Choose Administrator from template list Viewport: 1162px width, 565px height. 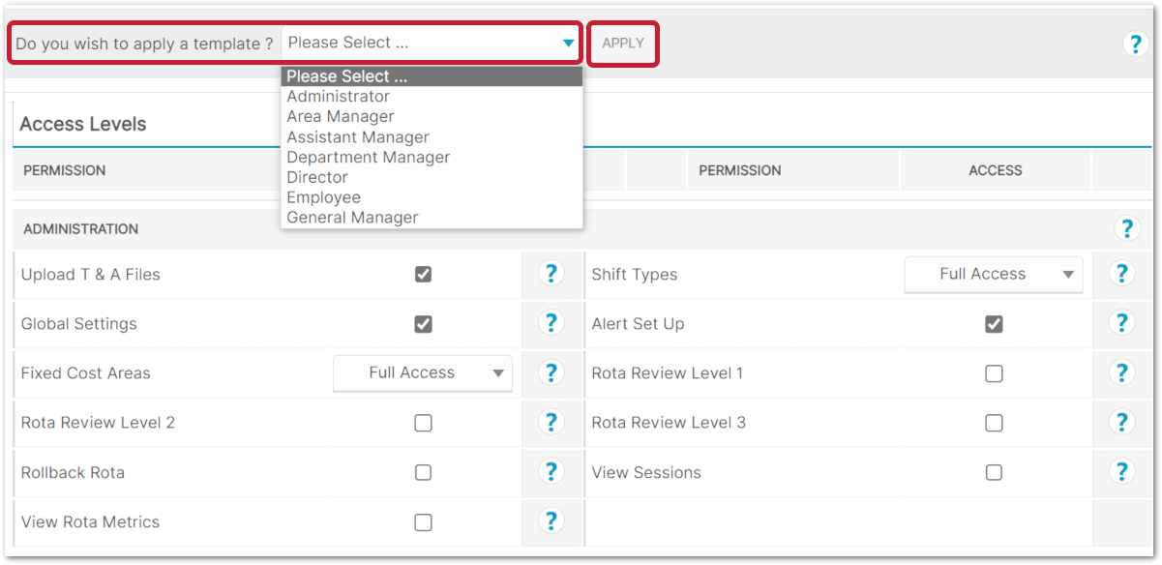tap(339, 97)
